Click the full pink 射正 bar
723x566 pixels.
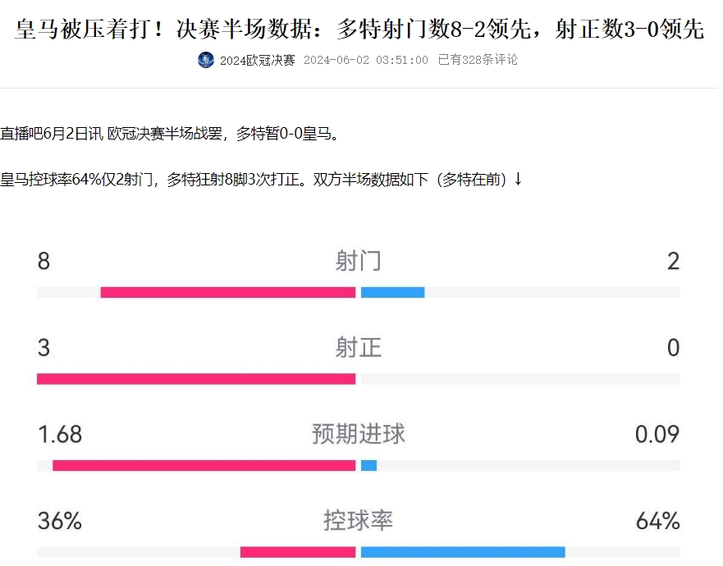[x=196, y=379]
